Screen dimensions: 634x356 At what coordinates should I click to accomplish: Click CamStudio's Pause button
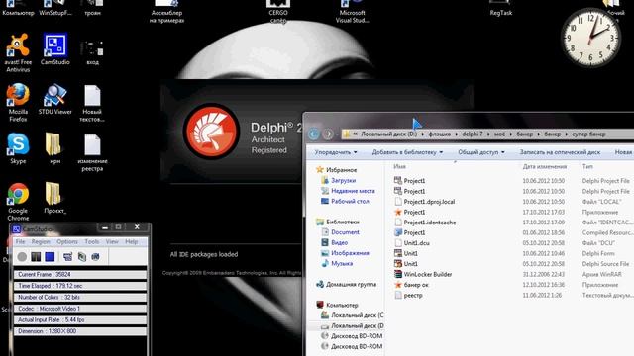[x=36, y=257]
